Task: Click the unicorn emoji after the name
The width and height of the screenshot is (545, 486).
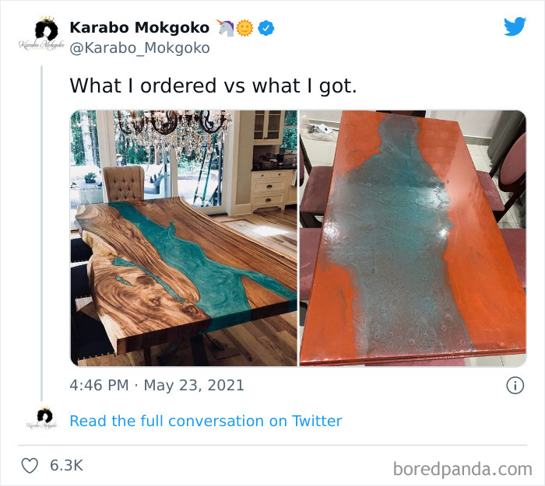Action: [x=226, y=28]
